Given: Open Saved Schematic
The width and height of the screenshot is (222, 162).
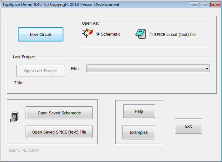Looking at the screenshot, I should [x=59, y=113].
